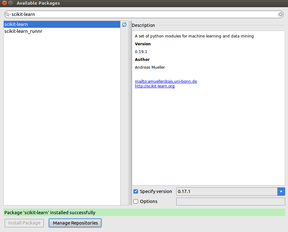
Task: Click the Description panel heading
Action: [x=143, y=25]
